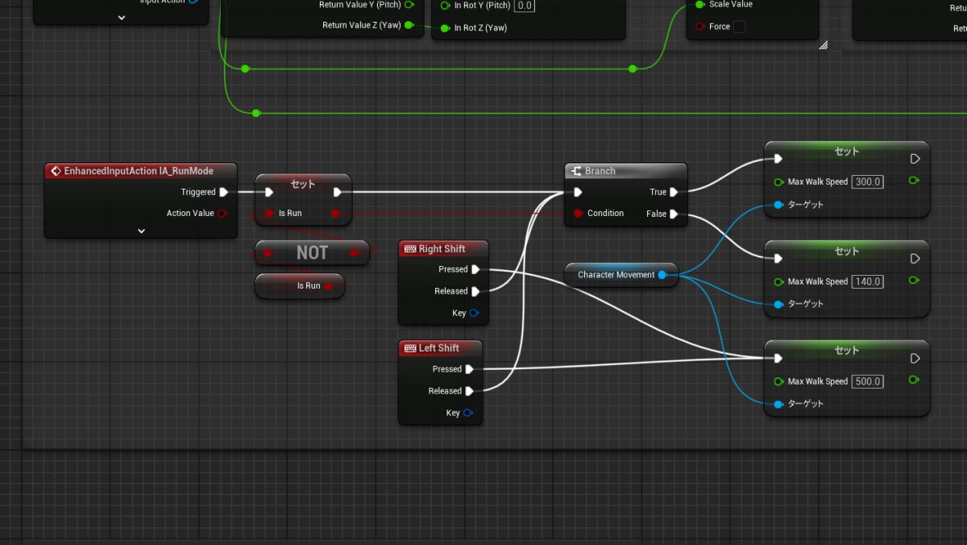Click the Right Shift Key output pin
Image resolution: width=967 pixels, height=545 pixels.
pos(473,313)
